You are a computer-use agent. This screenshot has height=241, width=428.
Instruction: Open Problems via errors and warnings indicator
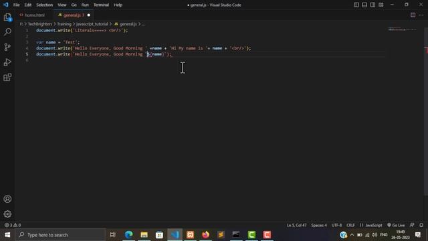coord(13,225)
